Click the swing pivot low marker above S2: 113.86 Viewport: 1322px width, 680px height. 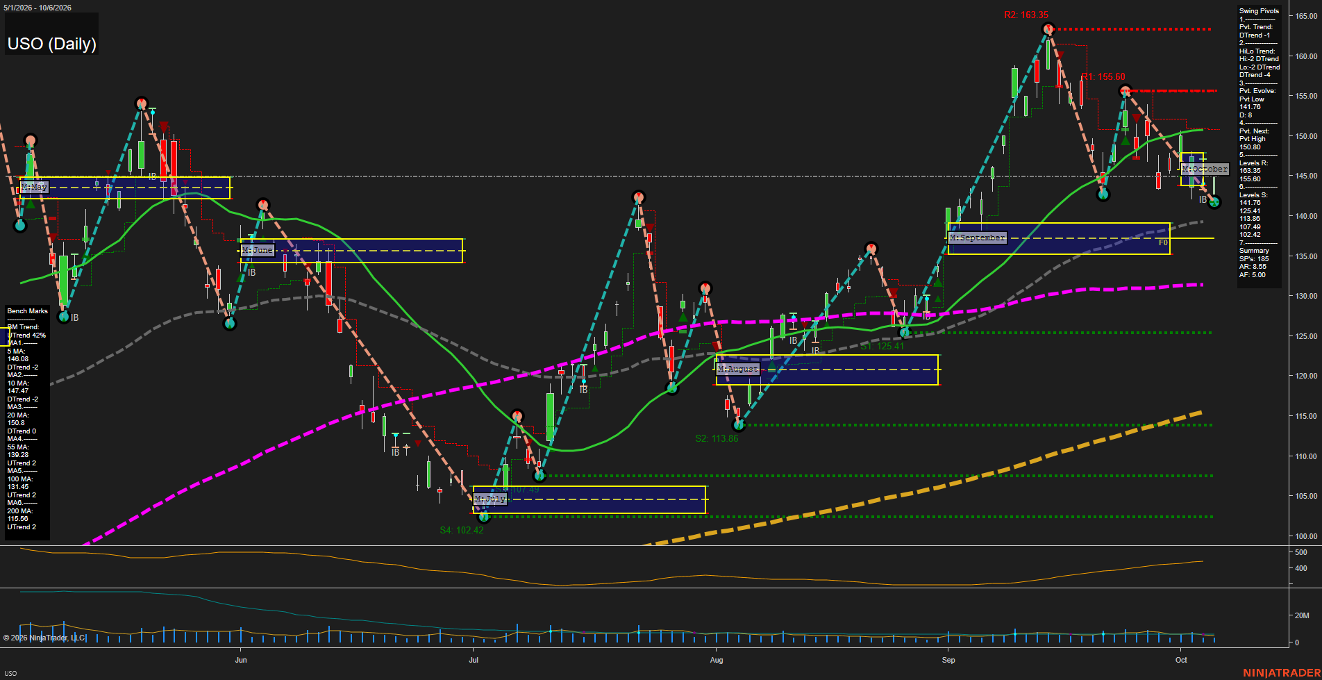739,424
